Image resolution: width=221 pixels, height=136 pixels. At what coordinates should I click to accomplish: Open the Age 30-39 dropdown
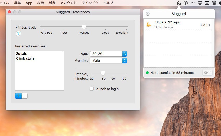[x=108, y=54]
